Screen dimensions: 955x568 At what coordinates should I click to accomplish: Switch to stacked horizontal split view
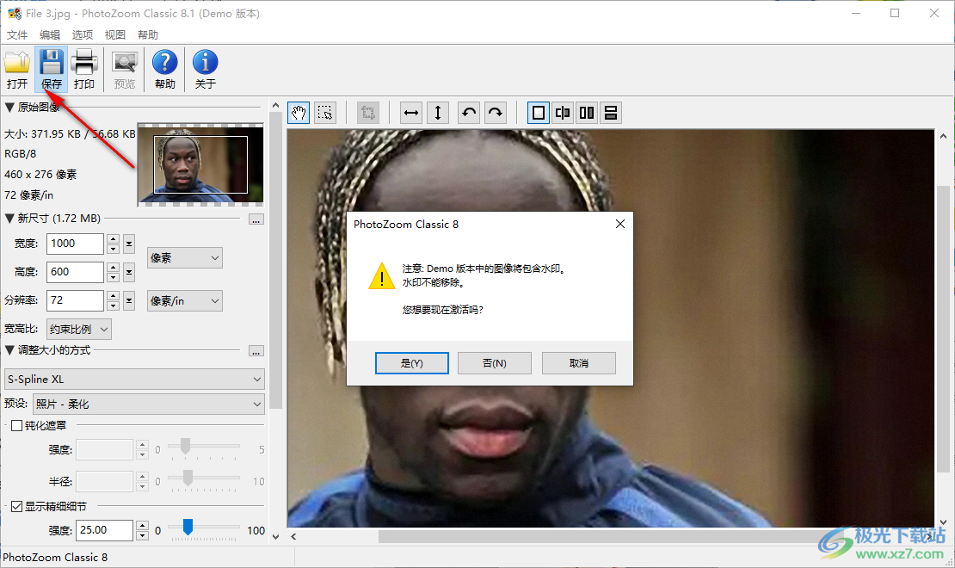[x=611, y=113]
